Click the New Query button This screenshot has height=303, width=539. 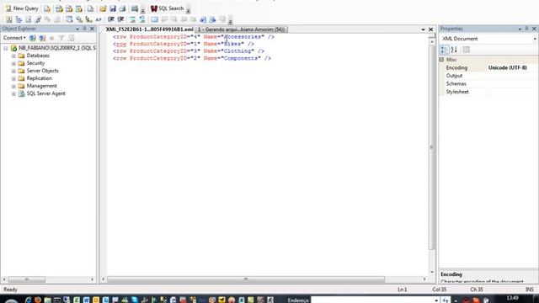(22, 8)
